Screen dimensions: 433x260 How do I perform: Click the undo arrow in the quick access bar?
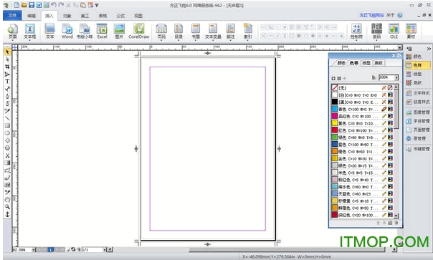pyautogui.click(x=54, y=5)
